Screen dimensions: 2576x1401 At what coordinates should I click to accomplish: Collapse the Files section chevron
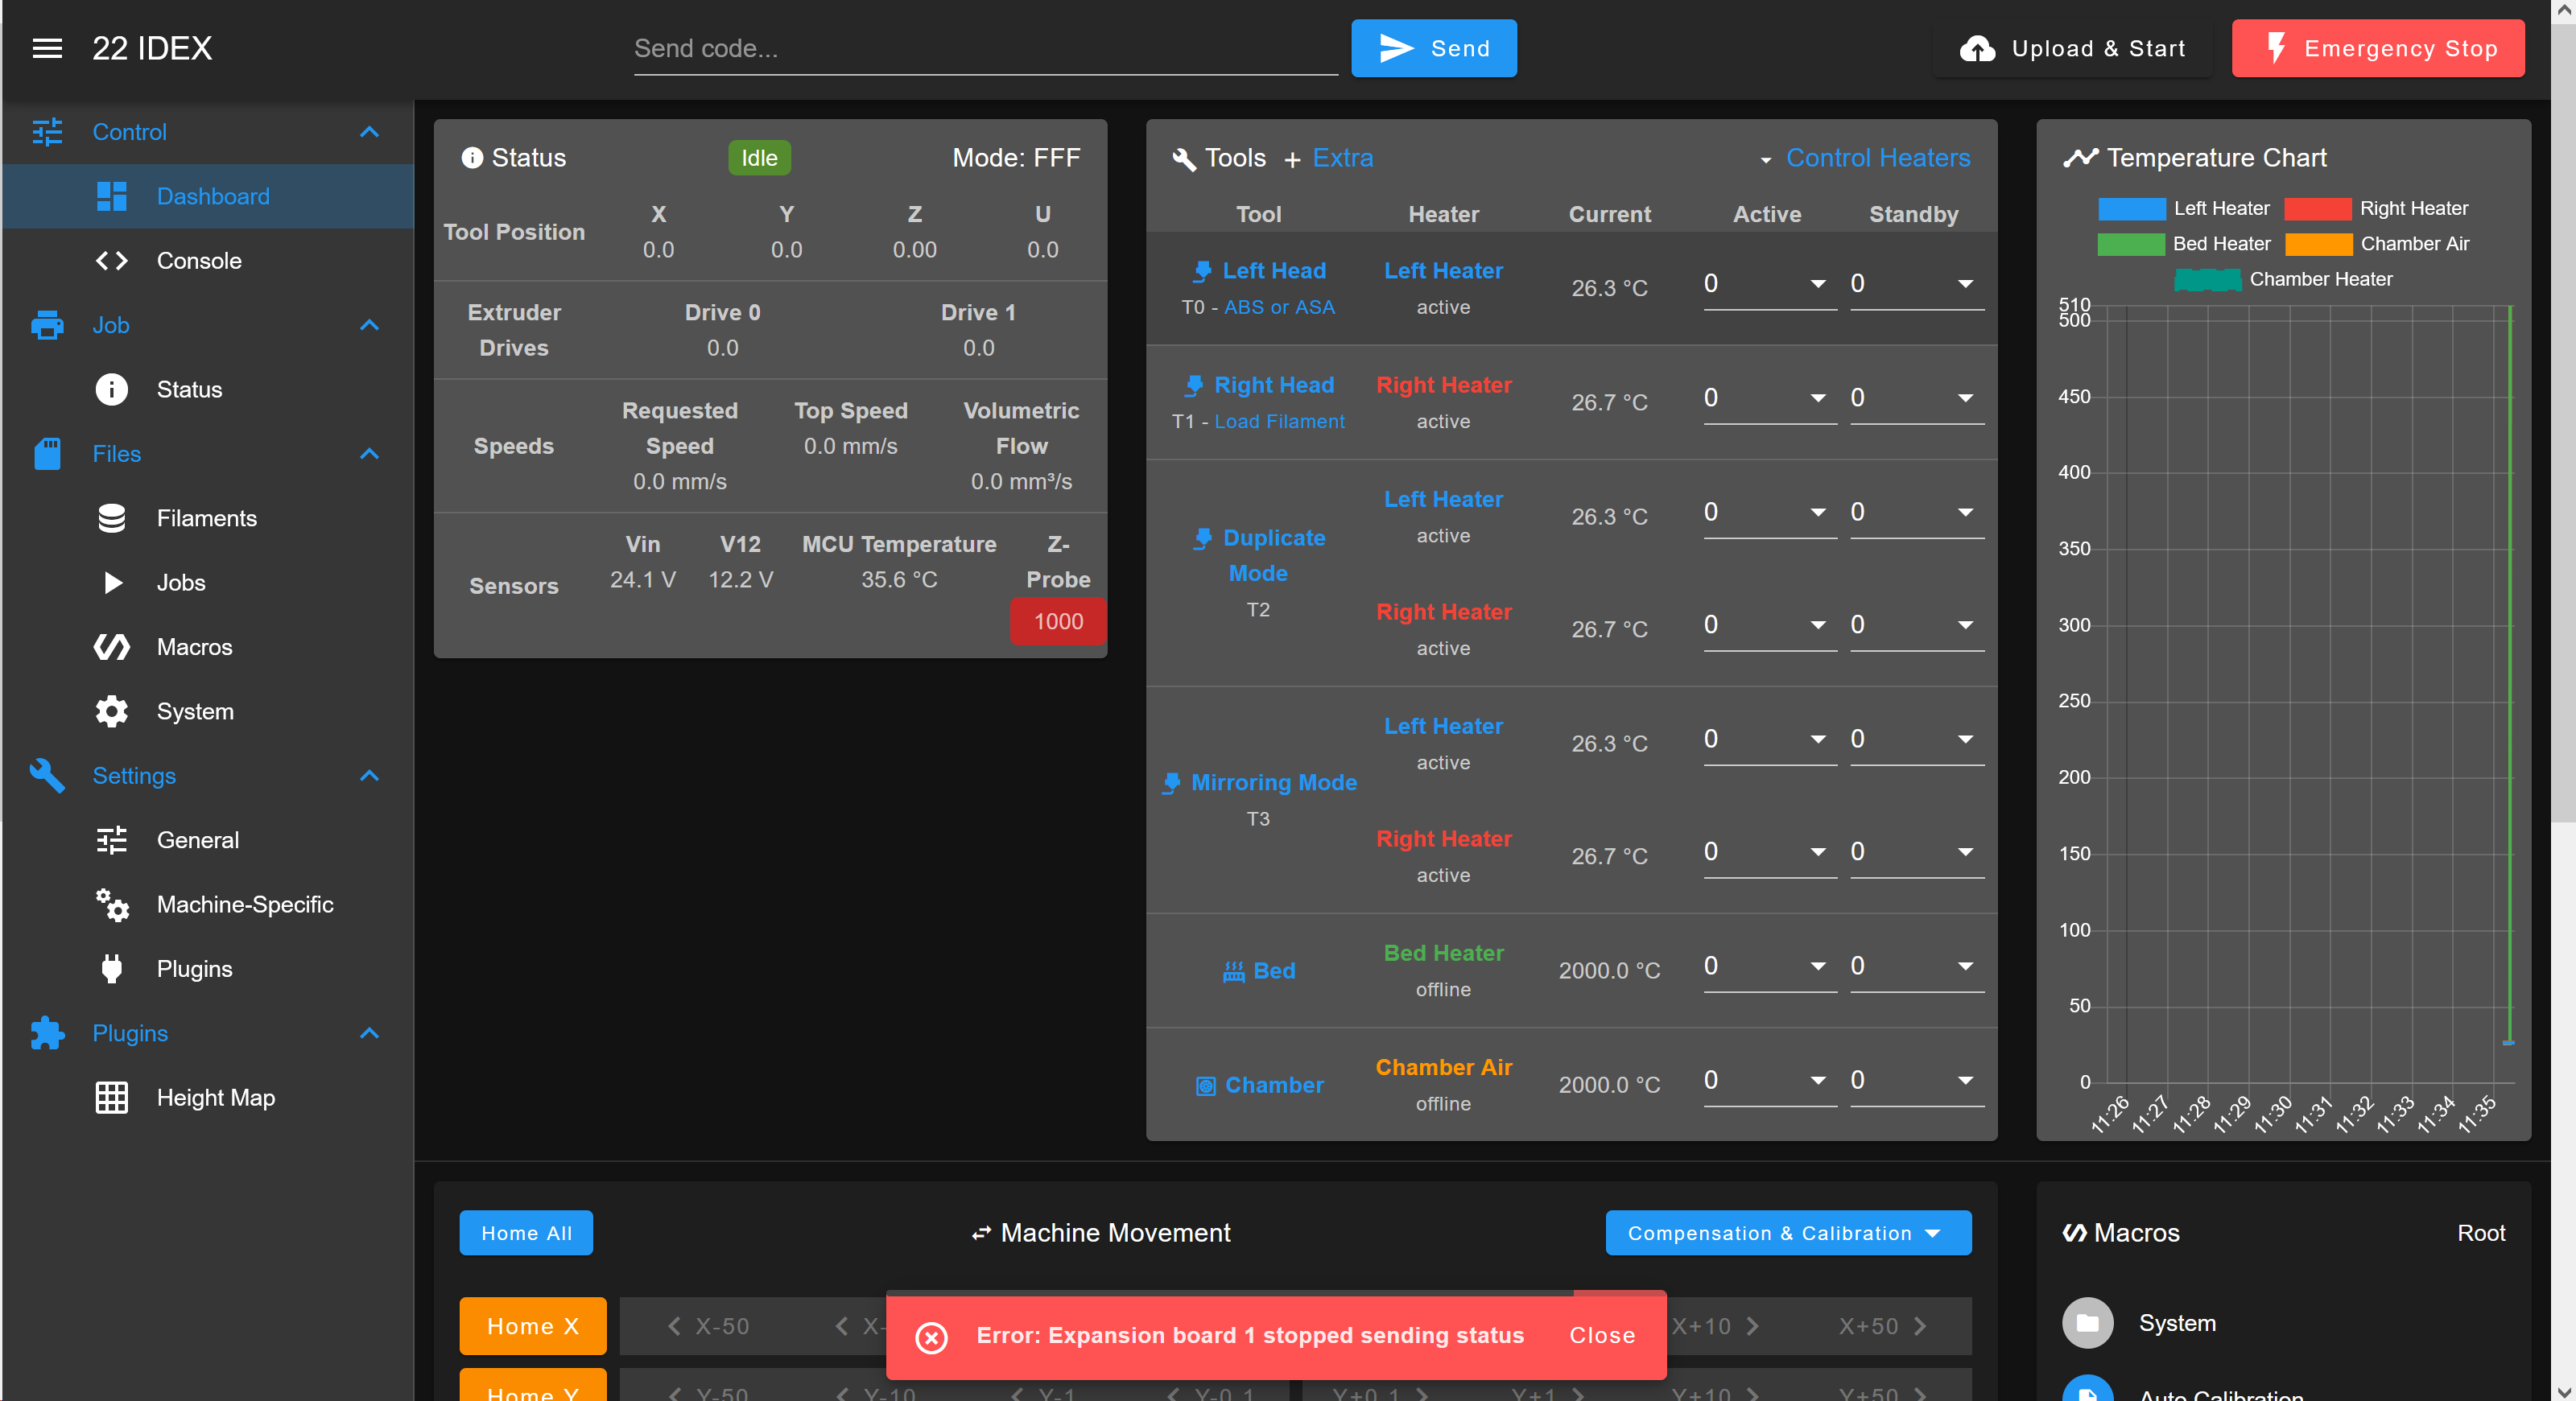pos(369,454)
